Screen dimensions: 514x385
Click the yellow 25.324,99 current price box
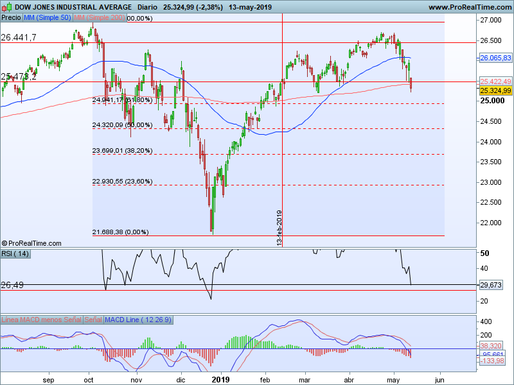(x=495, y=90)
